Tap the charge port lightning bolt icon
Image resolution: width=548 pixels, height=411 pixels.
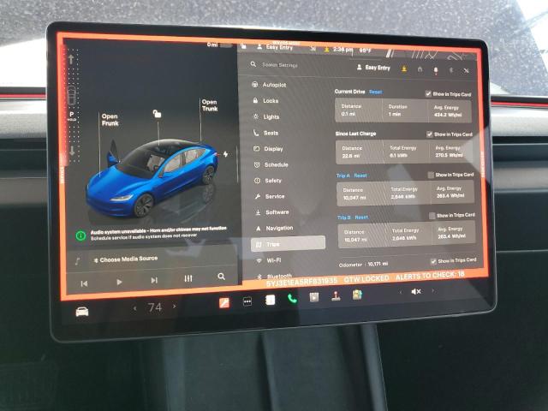[x=226, y=154]
